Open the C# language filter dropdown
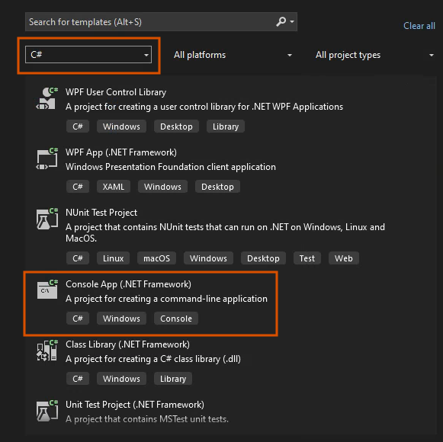 (88, 55)
